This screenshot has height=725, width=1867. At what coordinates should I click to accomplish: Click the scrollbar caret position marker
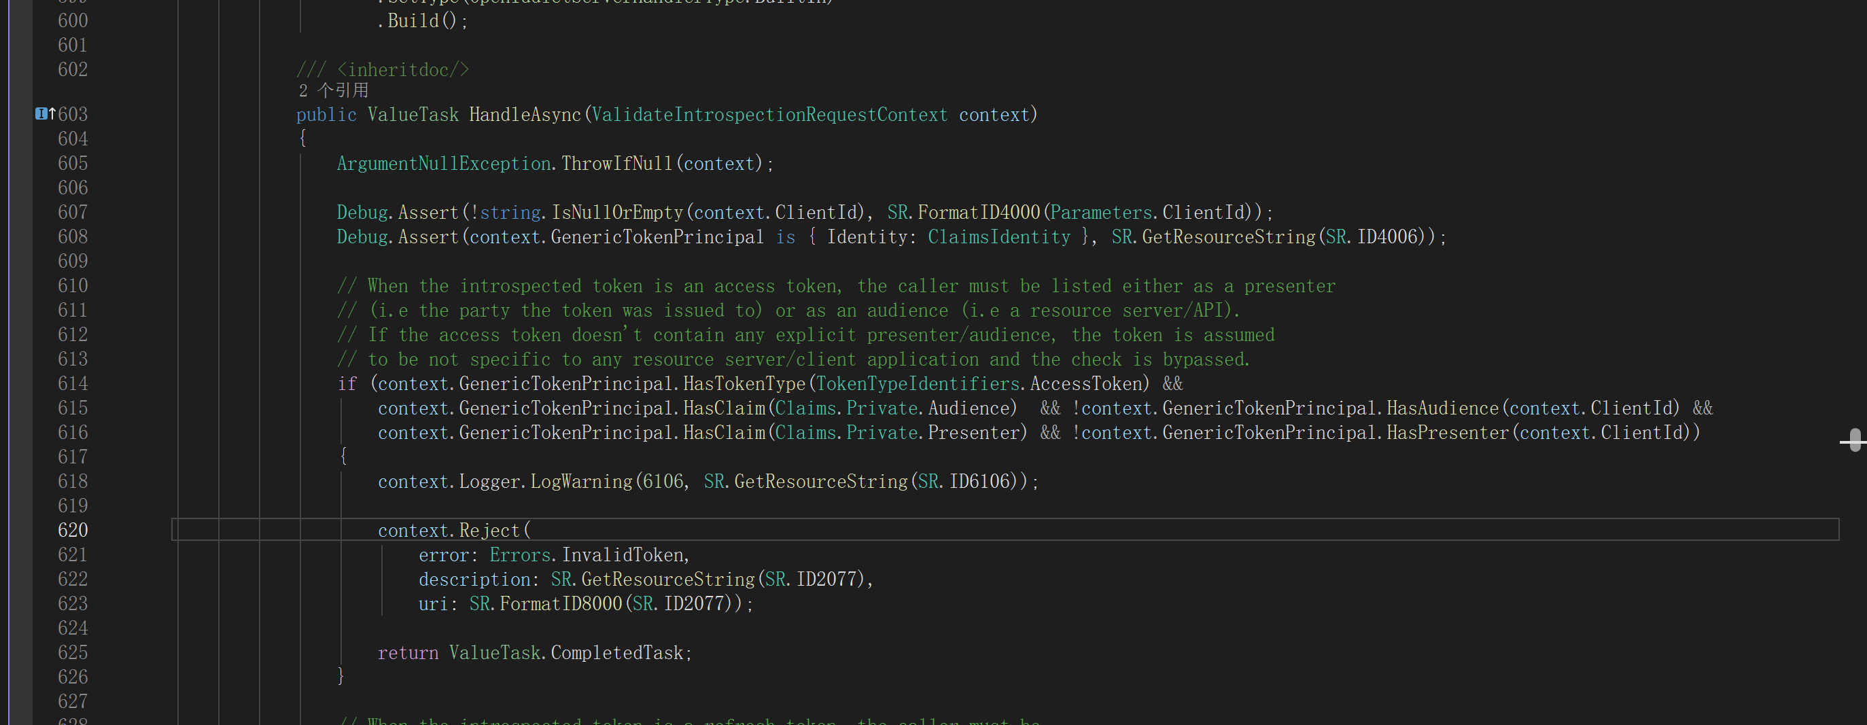[1854, 440]
